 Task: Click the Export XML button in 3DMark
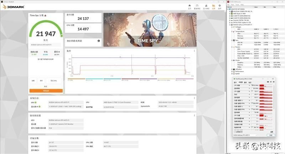[54, 80]
